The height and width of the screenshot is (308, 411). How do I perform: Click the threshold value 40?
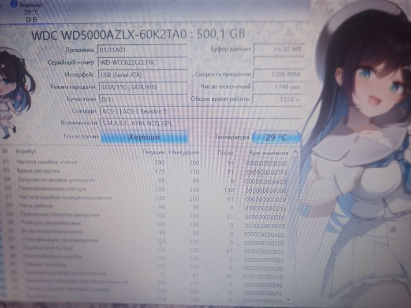tap(229, 276)
